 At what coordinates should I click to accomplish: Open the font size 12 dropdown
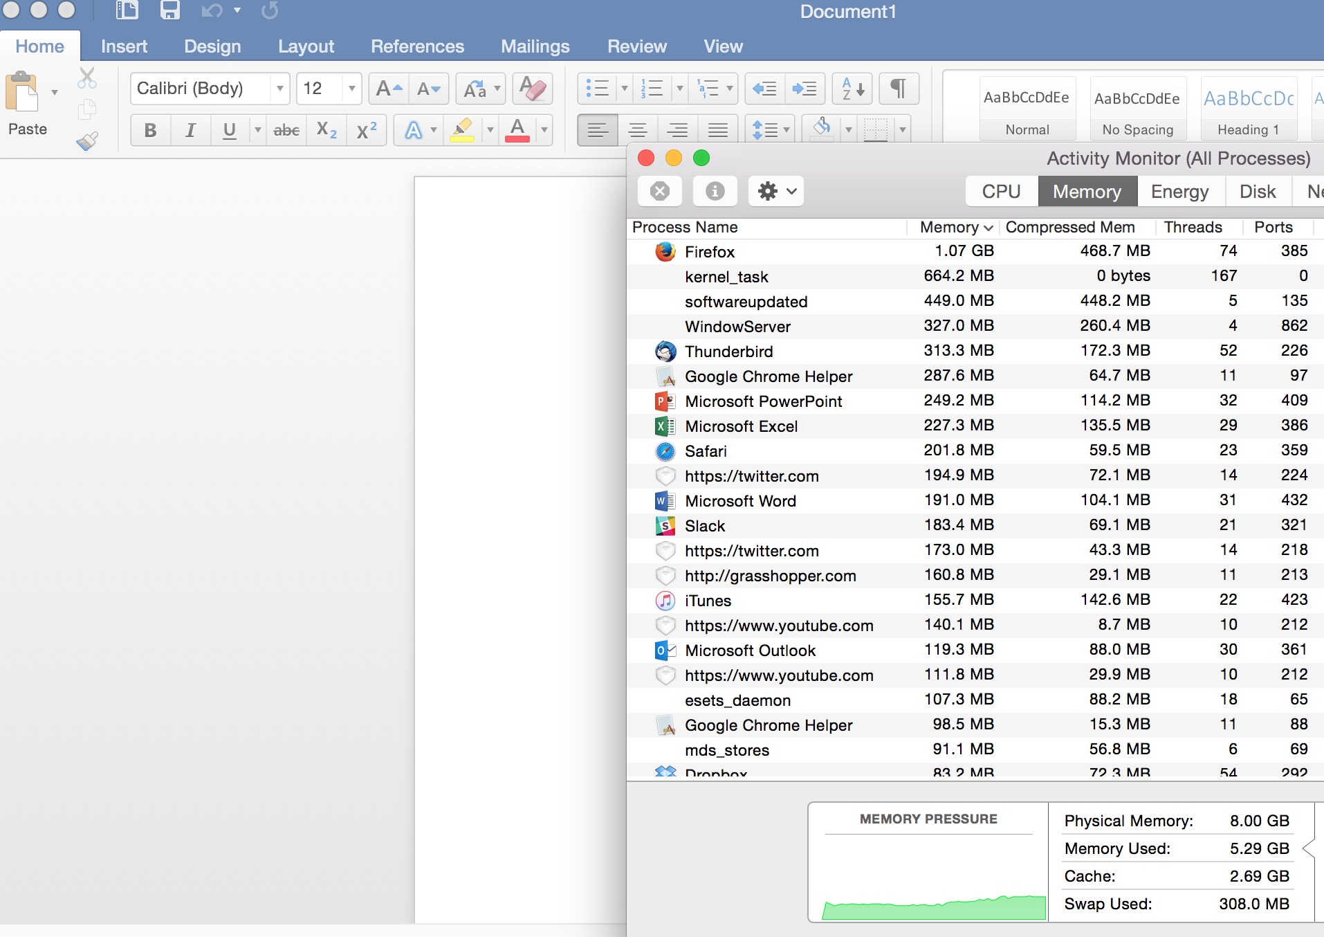tap(351, 89)
